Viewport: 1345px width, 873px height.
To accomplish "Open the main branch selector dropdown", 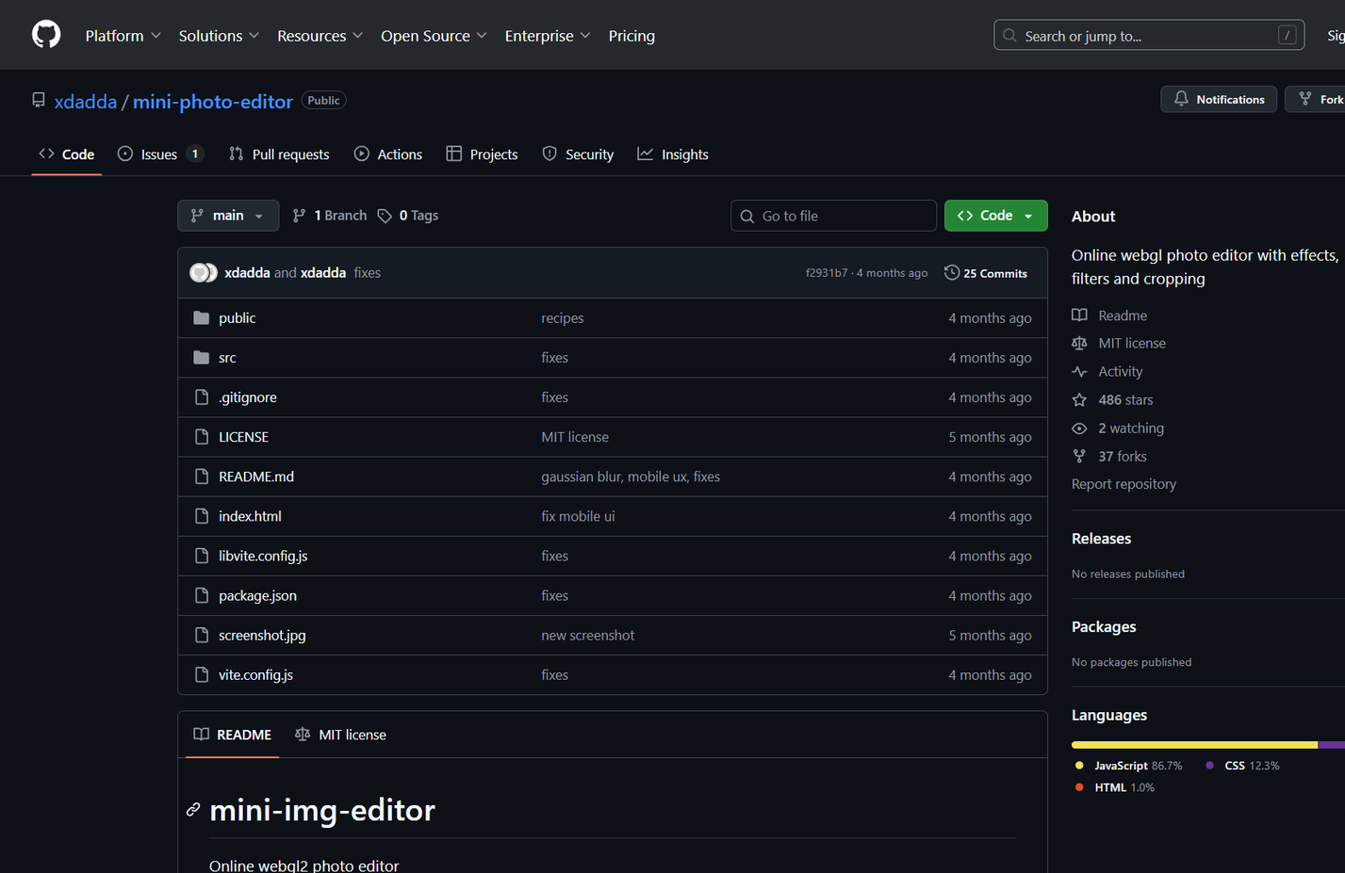I will (228, 215).
